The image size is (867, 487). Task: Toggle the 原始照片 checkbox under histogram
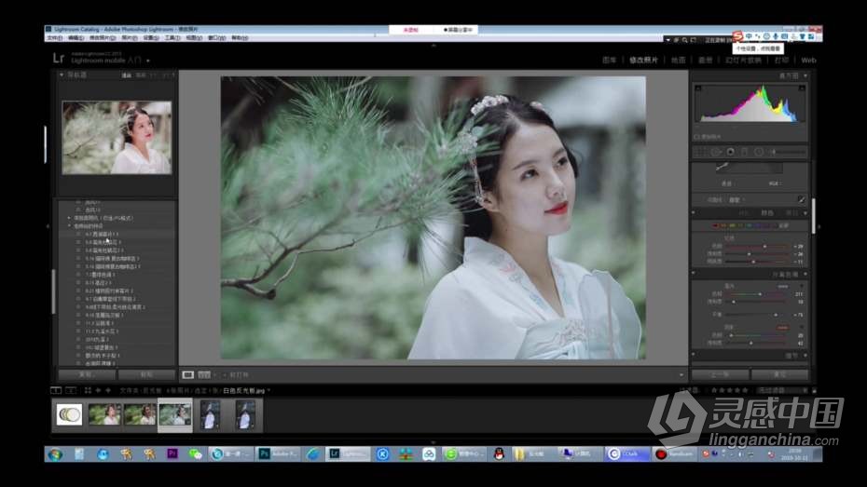[696, 137]
